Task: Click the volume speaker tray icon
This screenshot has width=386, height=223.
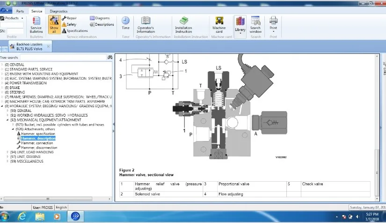Action: [357, 217]
